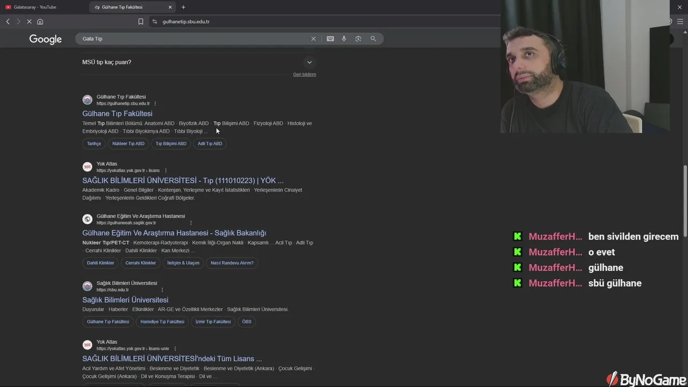688x387 pixels.
Task: Open ÜNİVERSİTESİ'ndeki Tüm Lisans result
Action: tap(172, 359)
